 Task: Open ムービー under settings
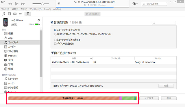pos(10,47)
